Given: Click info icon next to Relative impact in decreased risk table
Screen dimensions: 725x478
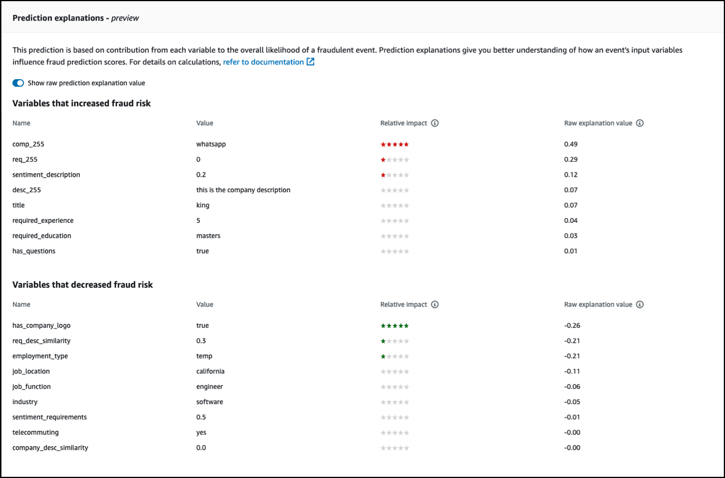Looking at the screenshot, I should click(435, 305).
